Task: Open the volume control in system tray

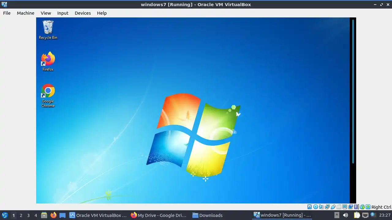Action: point(345,215)
